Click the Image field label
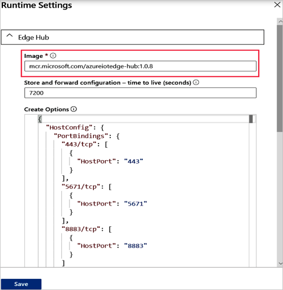283x290 pixels. [x=34, y=56]
